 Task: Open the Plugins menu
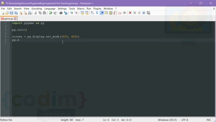tap(97, 8)
